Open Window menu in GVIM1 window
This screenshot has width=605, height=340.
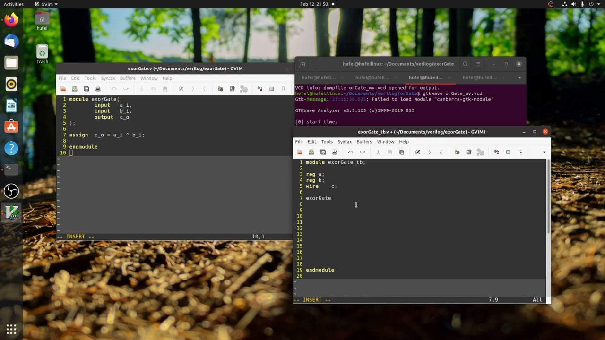[x=386, y=142]
